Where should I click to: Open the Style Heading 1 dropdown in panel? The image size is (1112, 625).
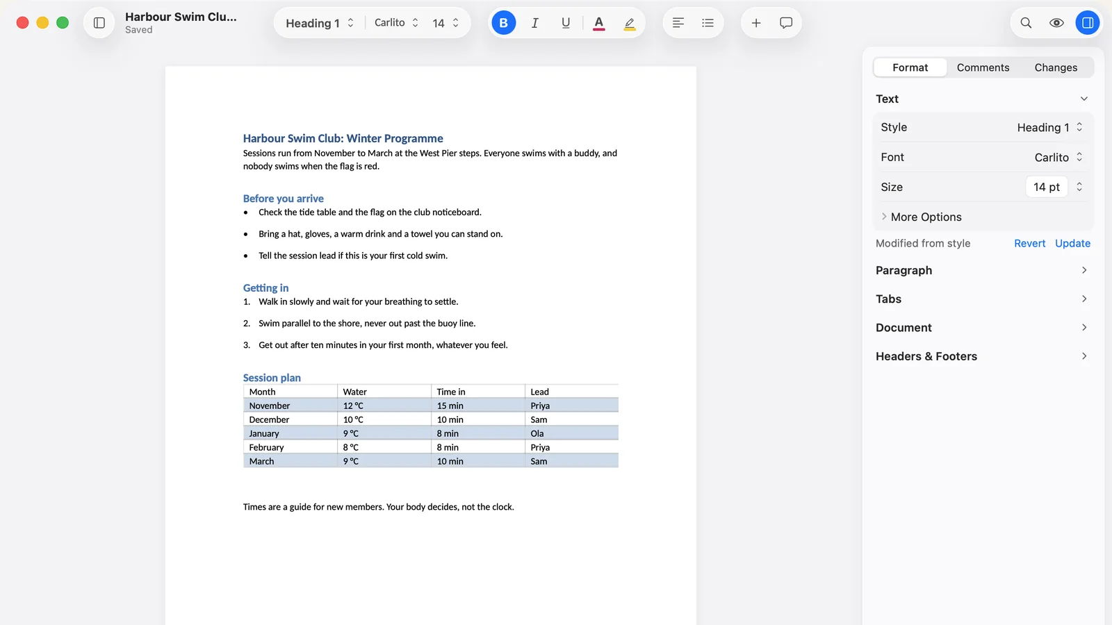tap(1050, 127)
